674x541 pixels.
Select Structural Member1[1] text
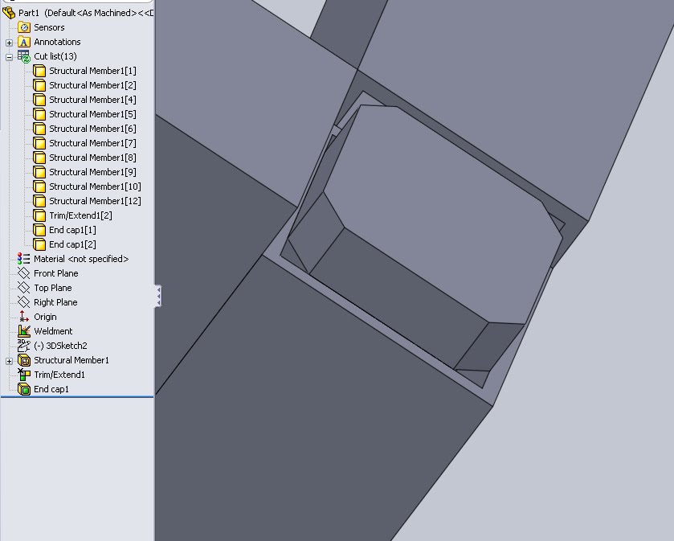[x=92, y=71]
